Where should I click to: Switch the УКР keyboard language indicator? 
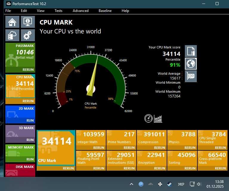point(181,184)
